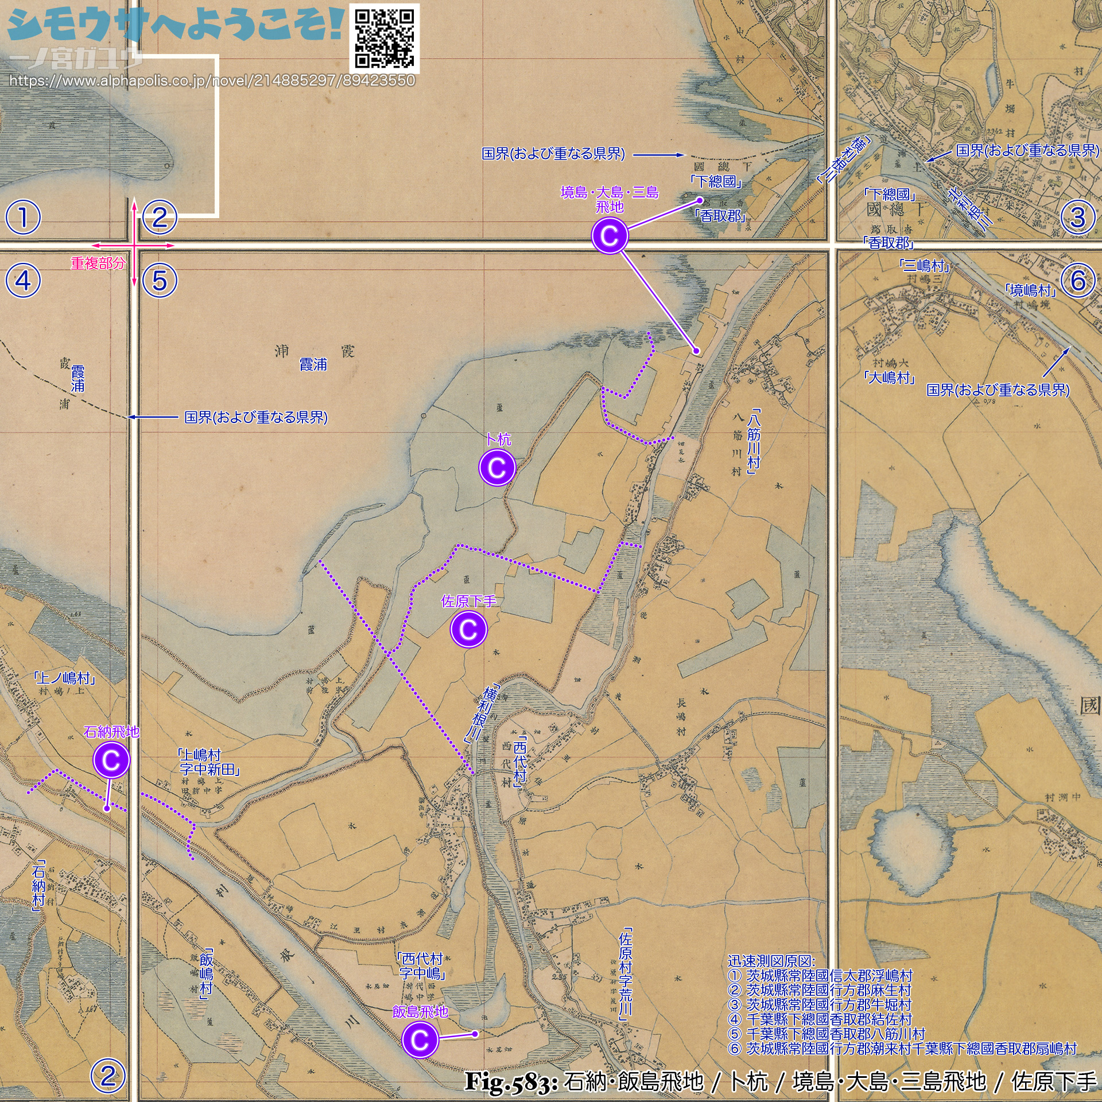The height and width of the screenshot is (1102, 1102).
Task: Click the circled number ⑤ map sheet marker
Action: 160,281
